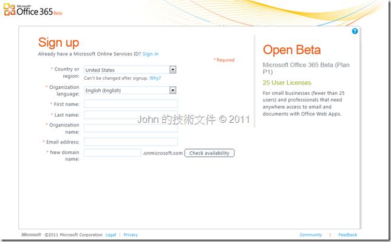
Task: Click the New domain name field
Action: coord(112,153)
